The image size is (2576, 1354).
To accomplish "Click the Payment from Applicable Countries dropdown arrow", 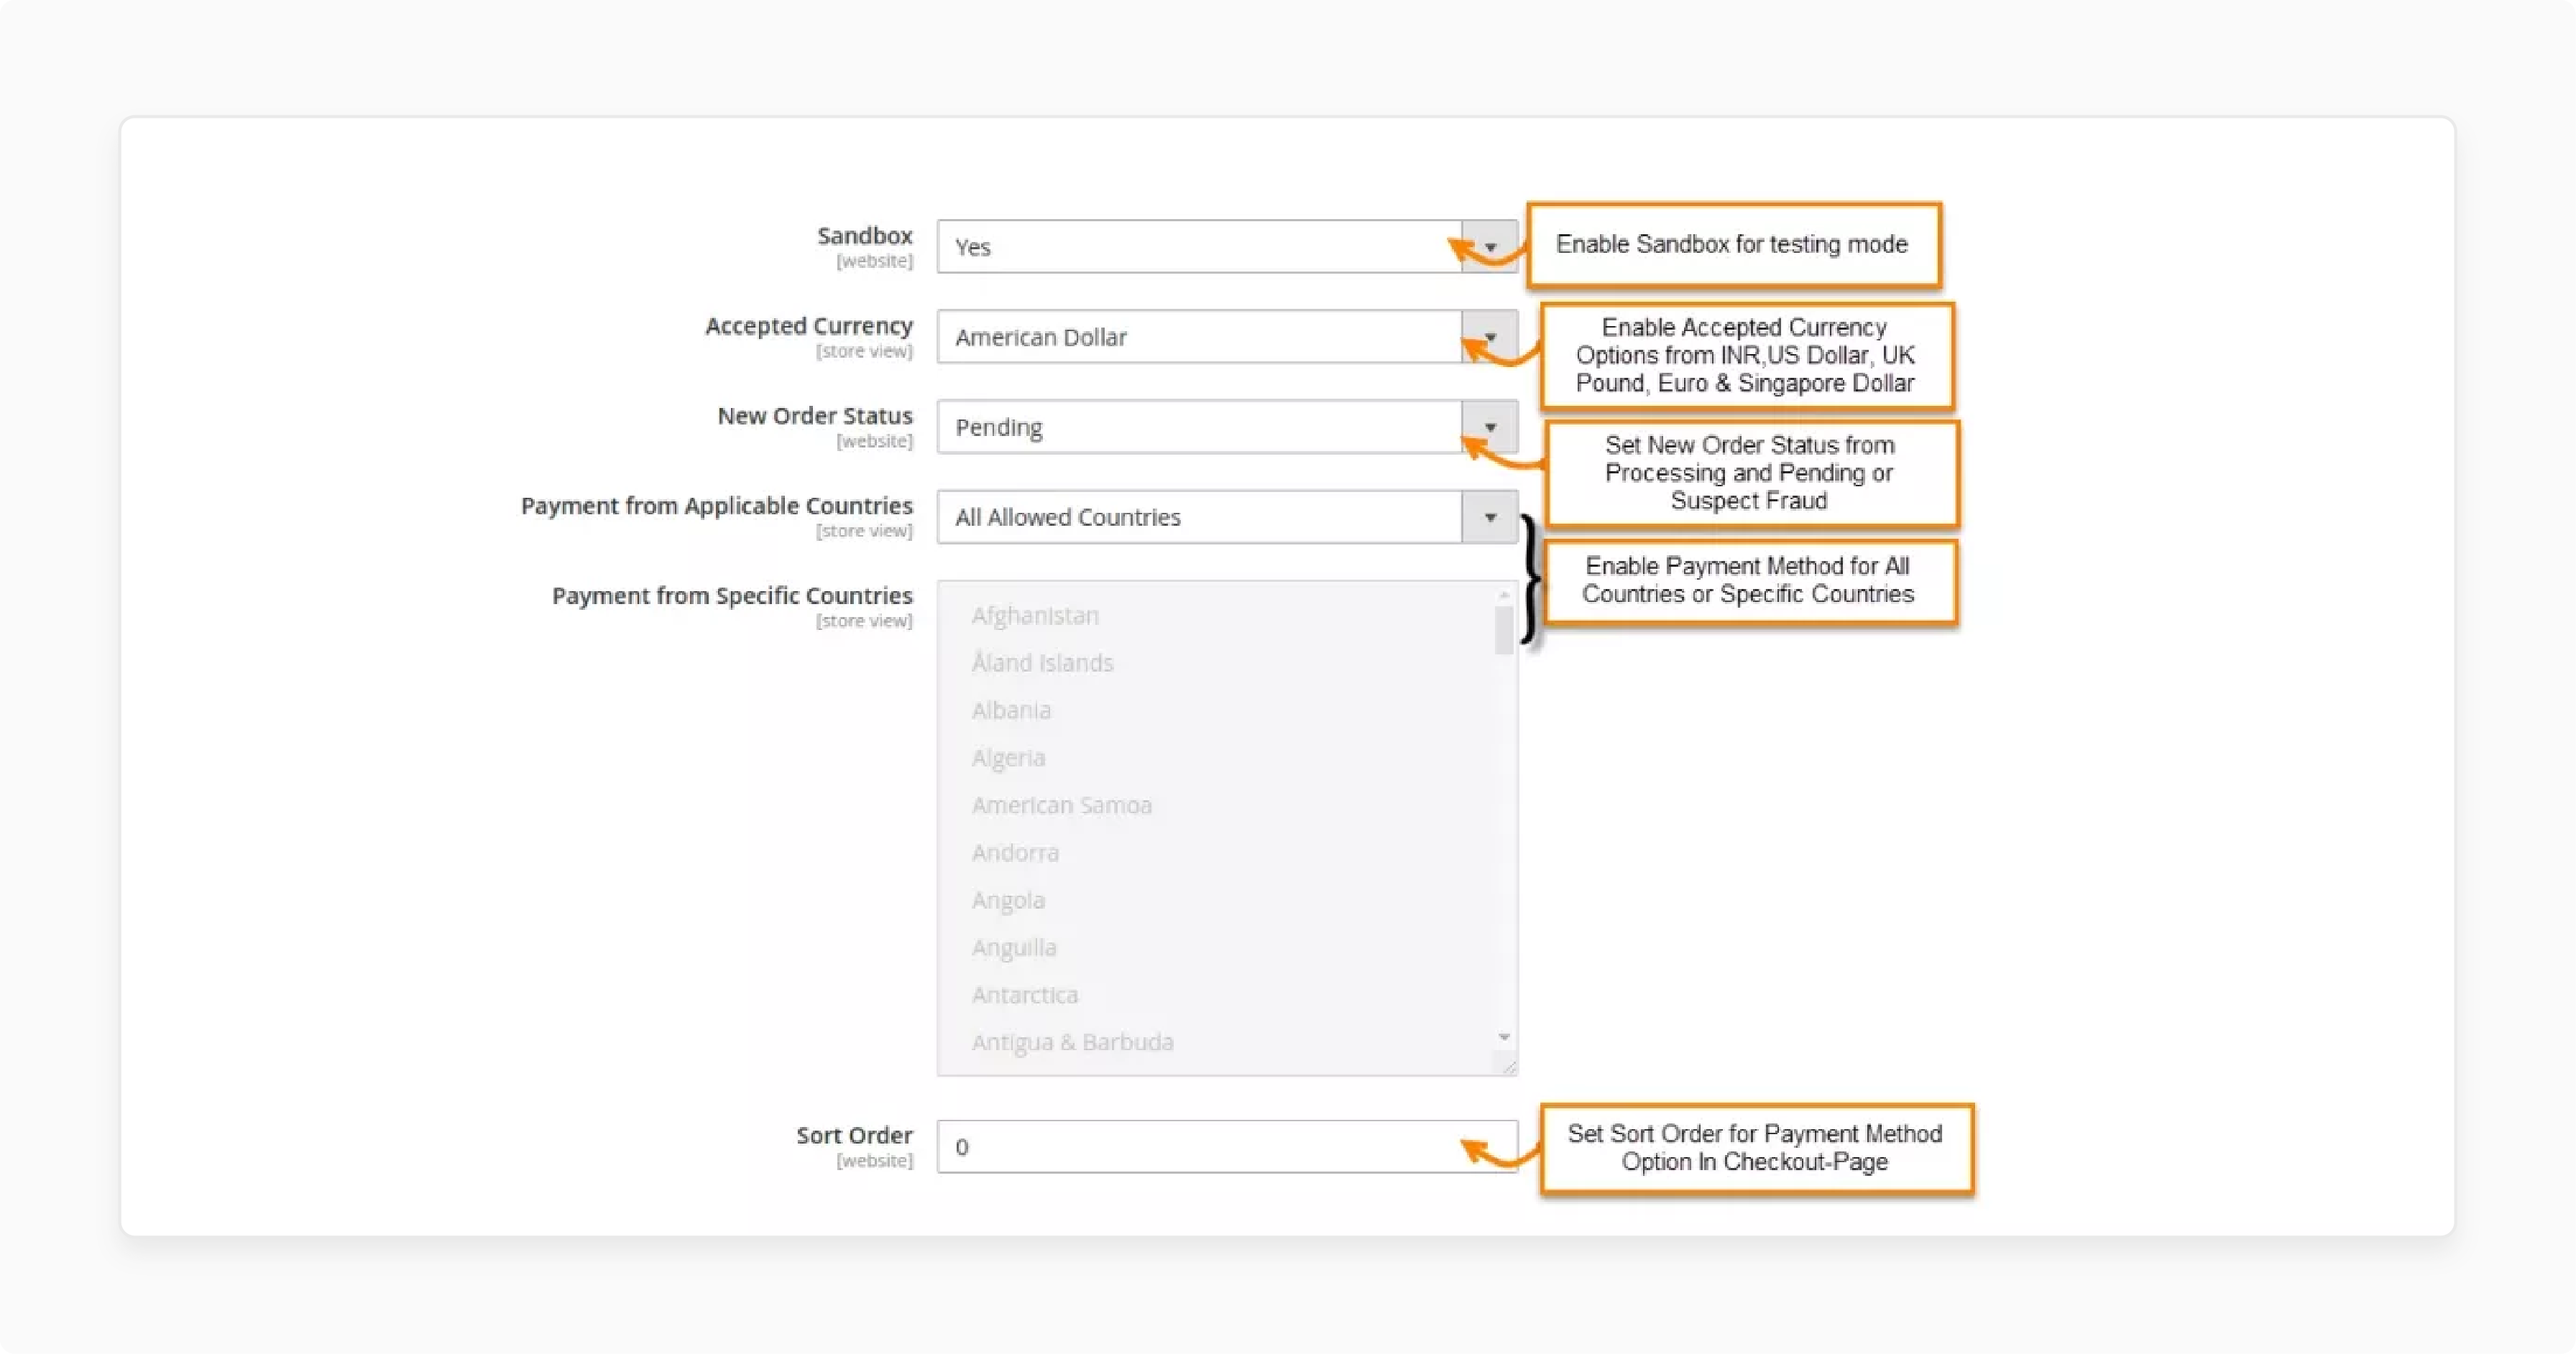I will point(1489,516).
